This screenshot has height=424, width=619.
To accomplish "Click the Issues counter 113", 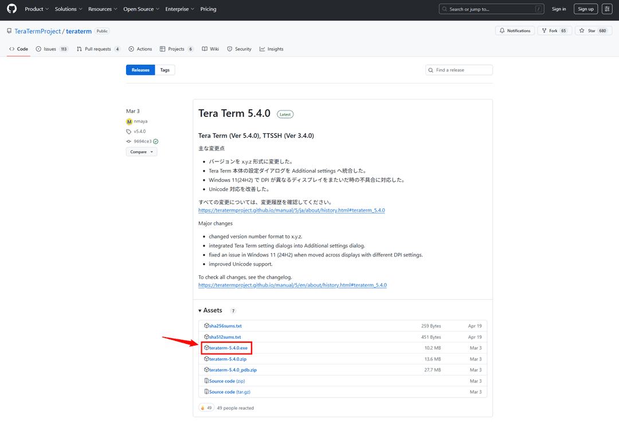I will 64,49.
